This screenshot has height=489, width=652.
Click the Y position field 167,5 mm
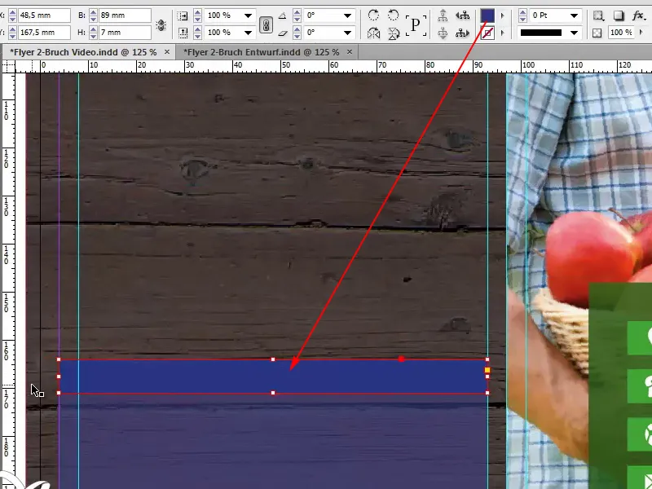pos(44,32)
